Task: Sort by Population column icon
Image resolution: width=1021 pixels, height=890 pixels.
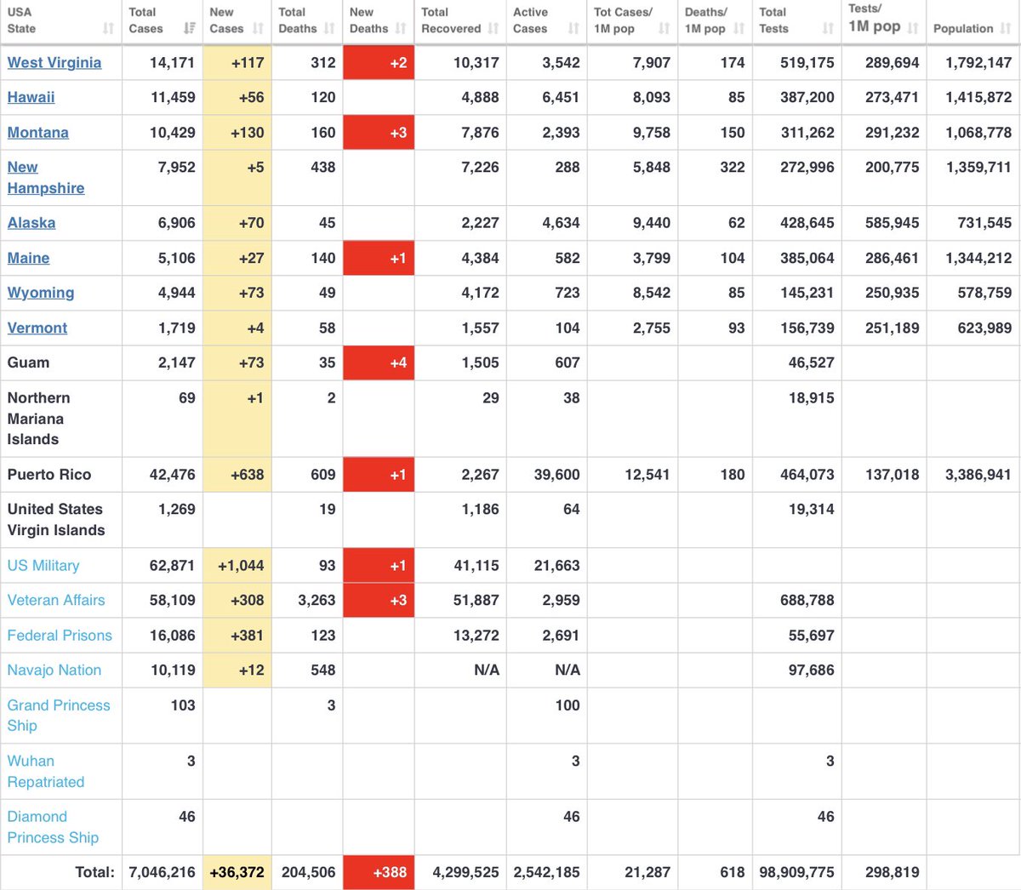Action: [x=1006, y=28]
